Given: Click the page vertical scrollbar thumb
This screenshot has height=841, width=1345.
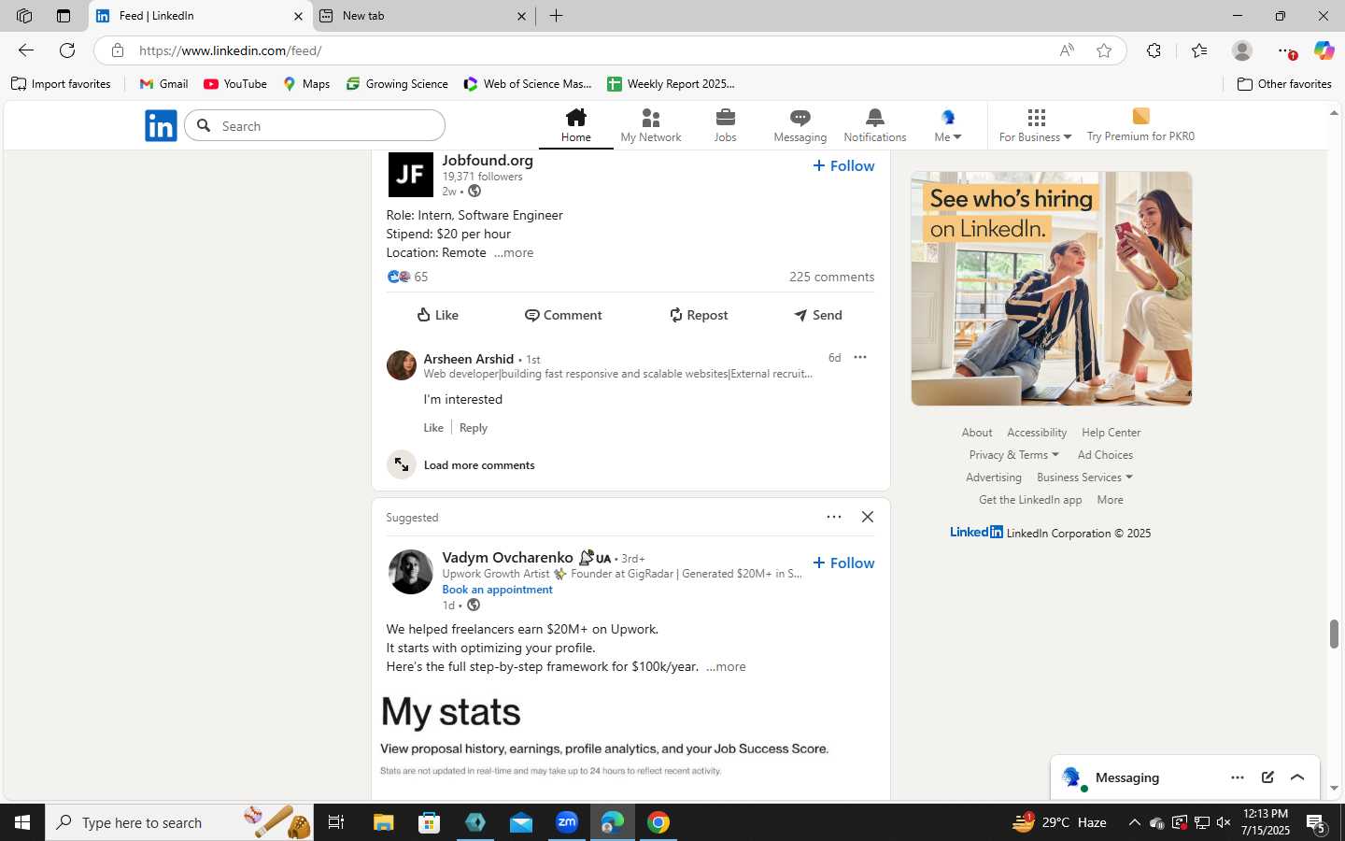Looking at the screenshot, I should click(x=1334, y=634).
